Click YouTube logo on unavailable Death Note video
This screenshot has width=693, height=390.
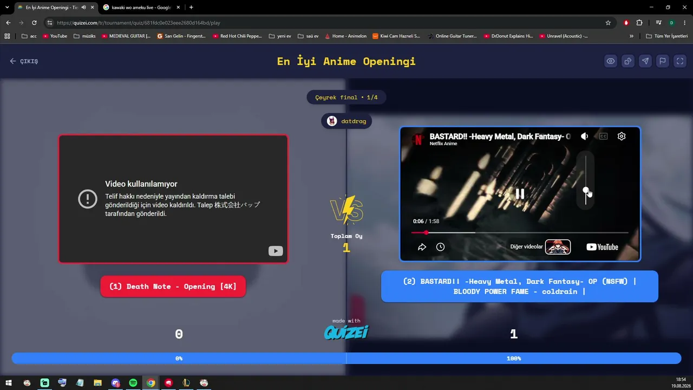click(x=276, y=251)
